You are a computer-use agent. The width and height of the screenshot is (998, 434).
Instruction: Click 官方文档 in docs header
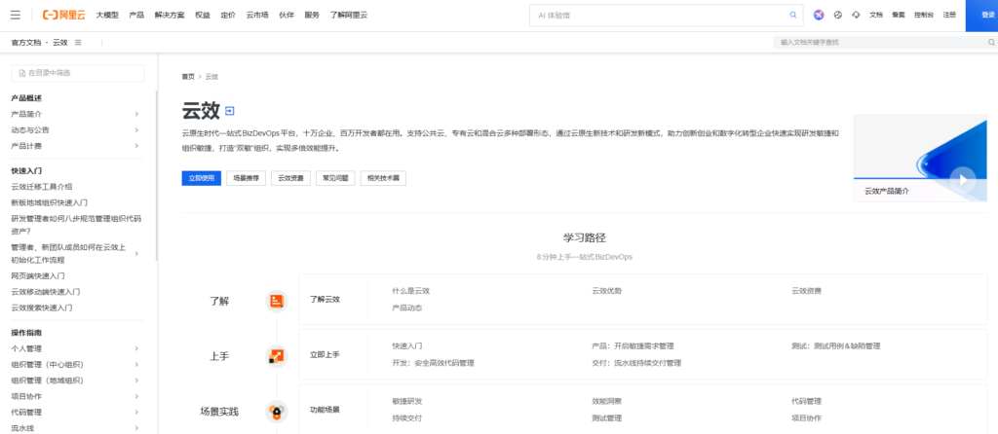(x=26, y=43)
